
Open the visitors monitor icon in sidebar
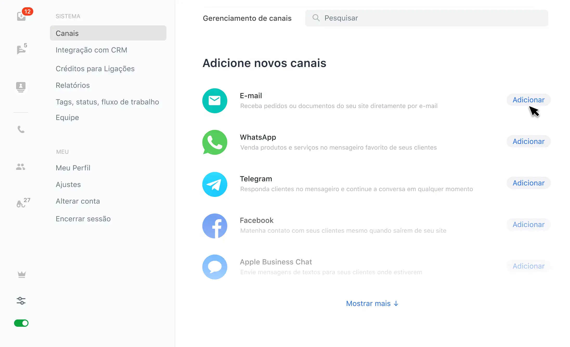(x=21, y=87)
